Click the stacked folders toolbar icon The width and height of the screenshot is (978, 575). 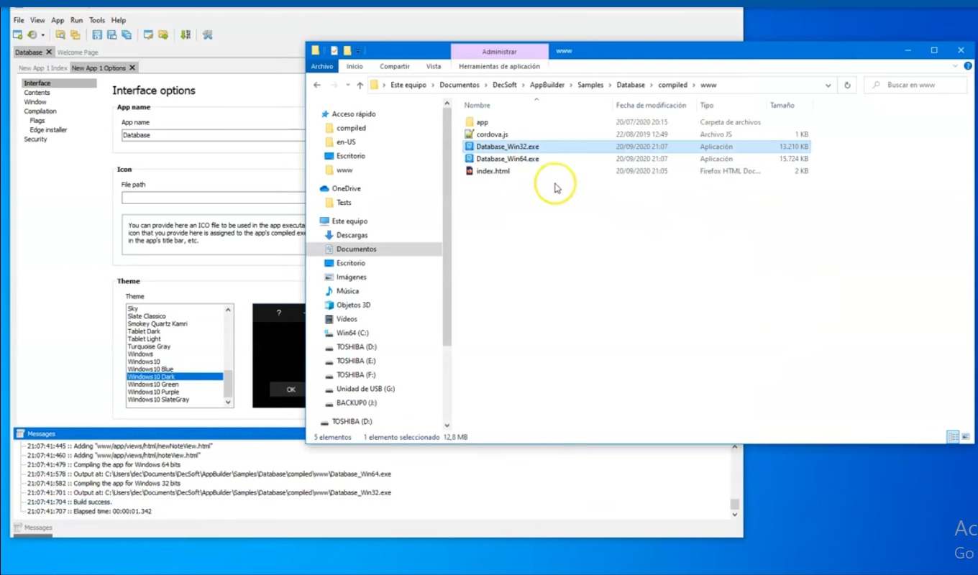(75, 34)
